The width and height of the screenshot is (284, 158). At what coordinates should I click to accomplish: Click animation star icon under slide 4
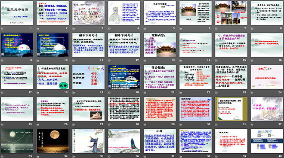pyautogui.click(x=109, y=28)
